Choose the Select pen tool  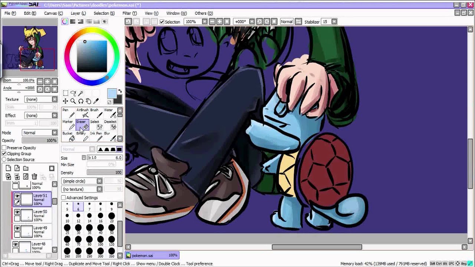(96, 125)
